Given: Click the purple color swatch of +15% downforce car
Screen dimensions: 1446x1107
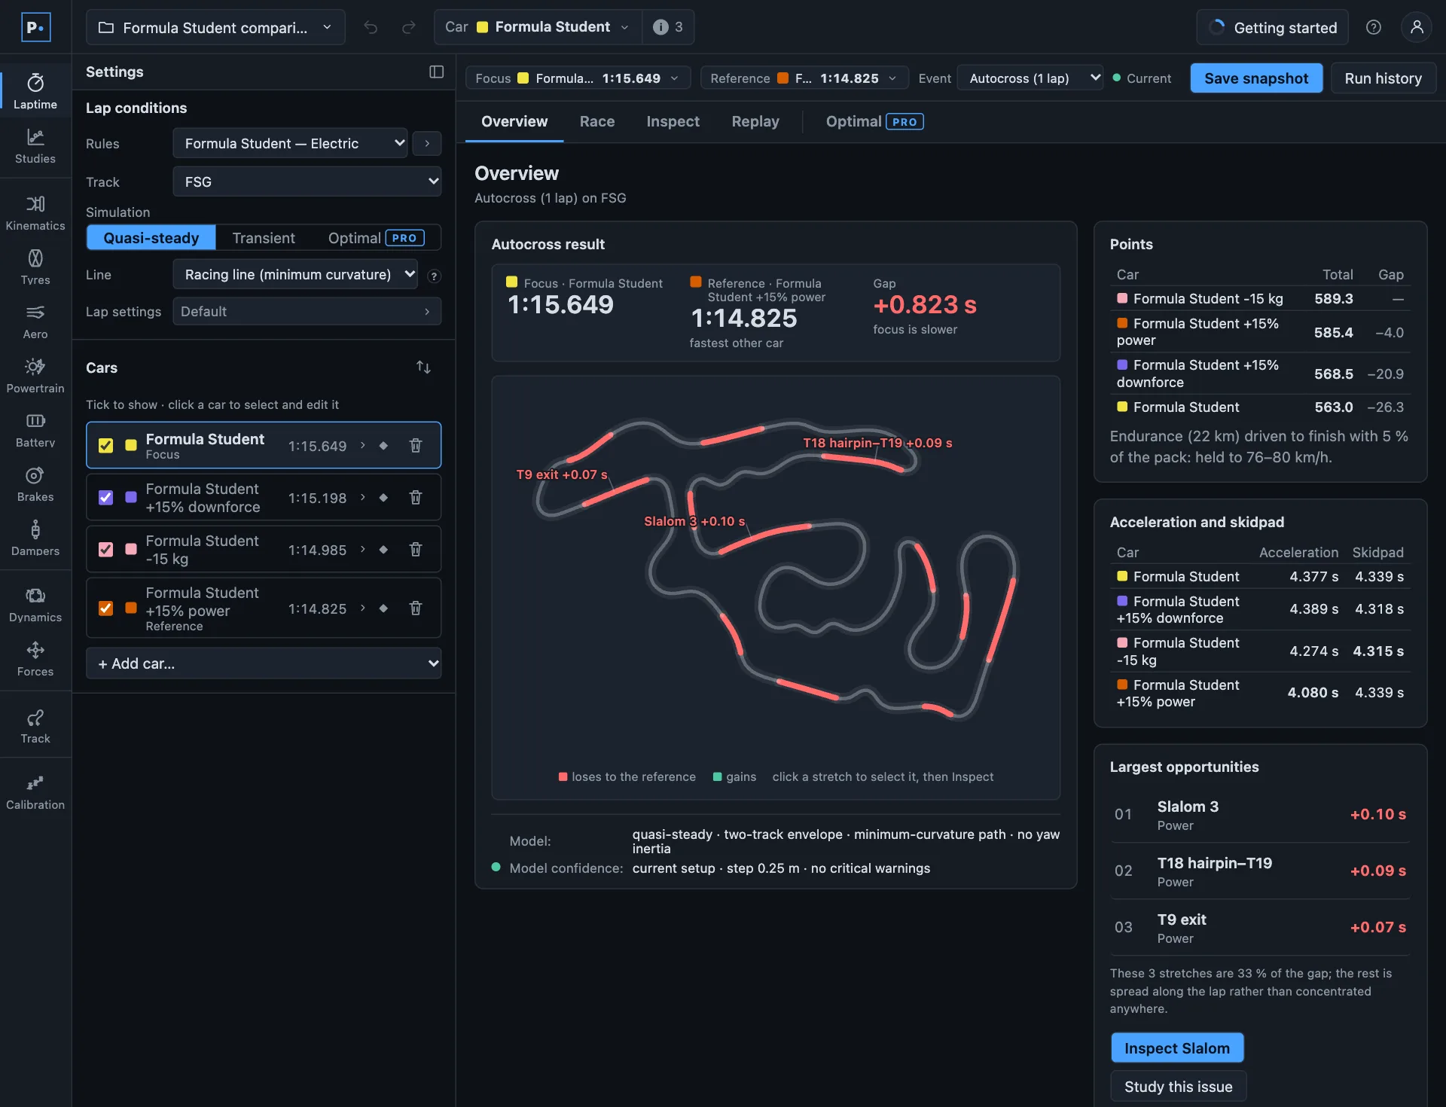Looking at the screenshot, I should pos(131,497).
